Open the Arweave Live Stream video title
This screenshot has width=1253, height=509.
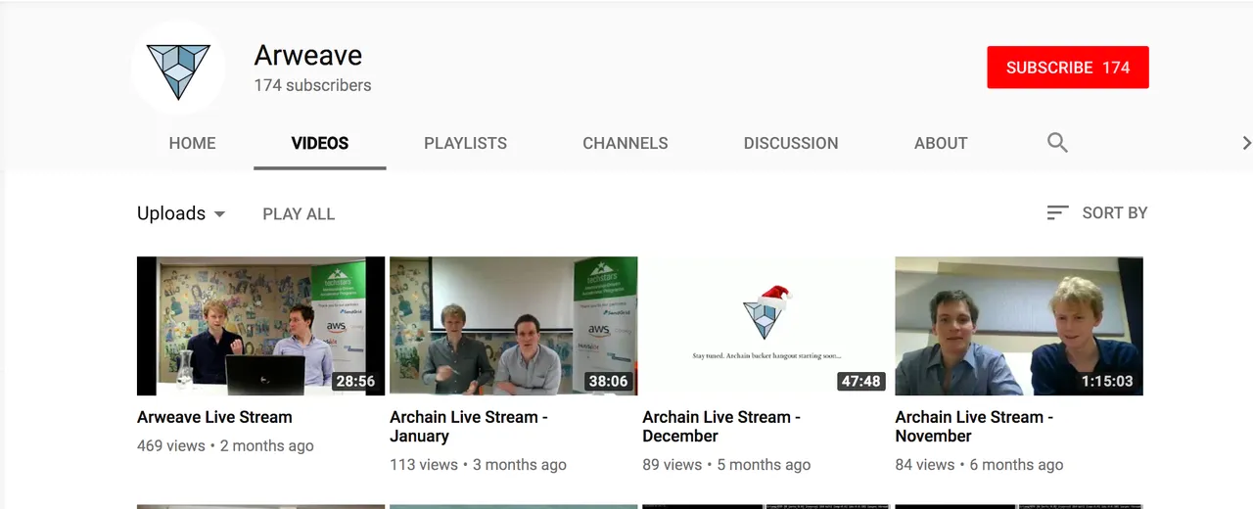[x=214, y=417]
